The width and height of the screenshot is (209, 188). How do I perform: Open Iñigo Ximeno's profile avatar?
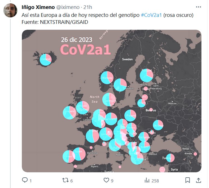tap(11, 10)
